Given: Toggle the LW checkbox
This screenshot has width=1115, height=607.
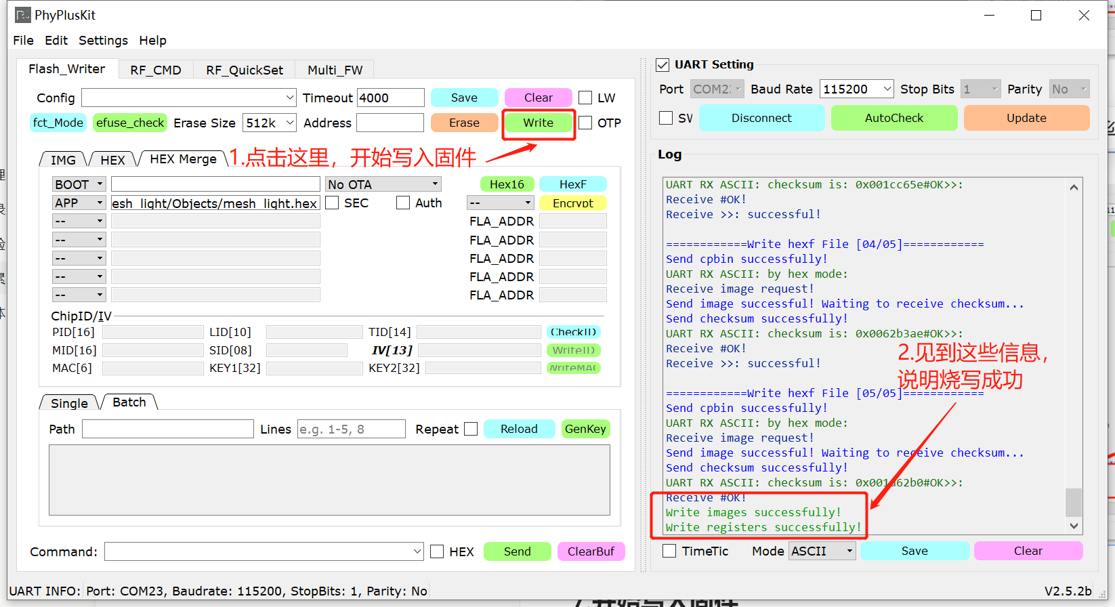Looking at the screenshot, I should [x=585, y=98].
